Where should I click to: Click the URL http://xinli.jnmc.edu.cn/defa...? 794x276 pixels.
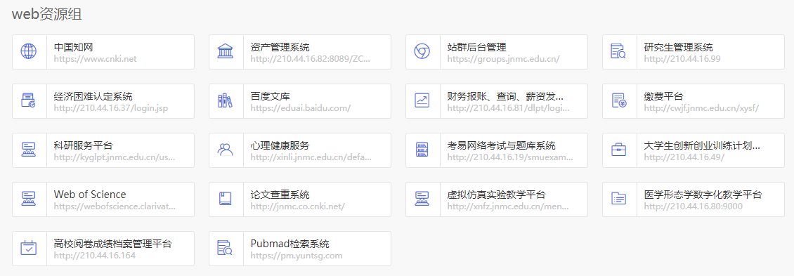[311, 157]
